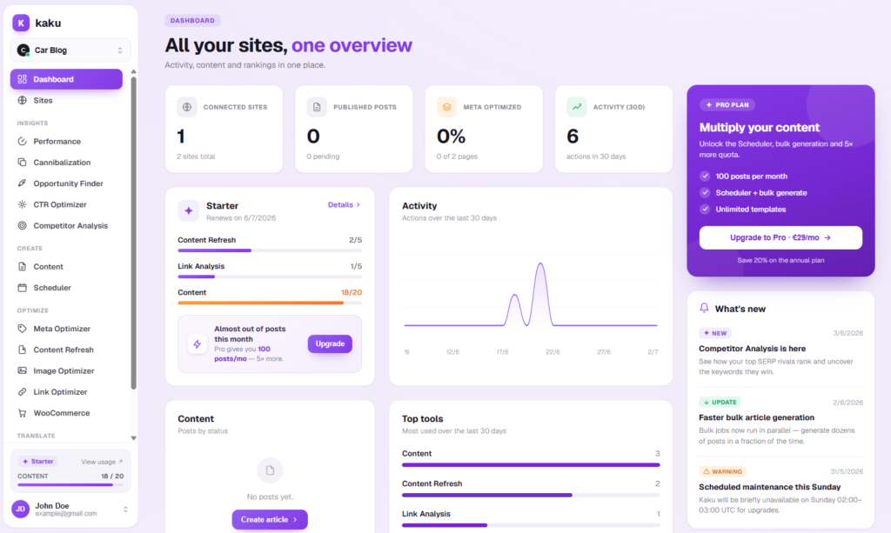Open the Content Refresh menu item
This screenshot has height=533, width=891.
click(66, 350)
